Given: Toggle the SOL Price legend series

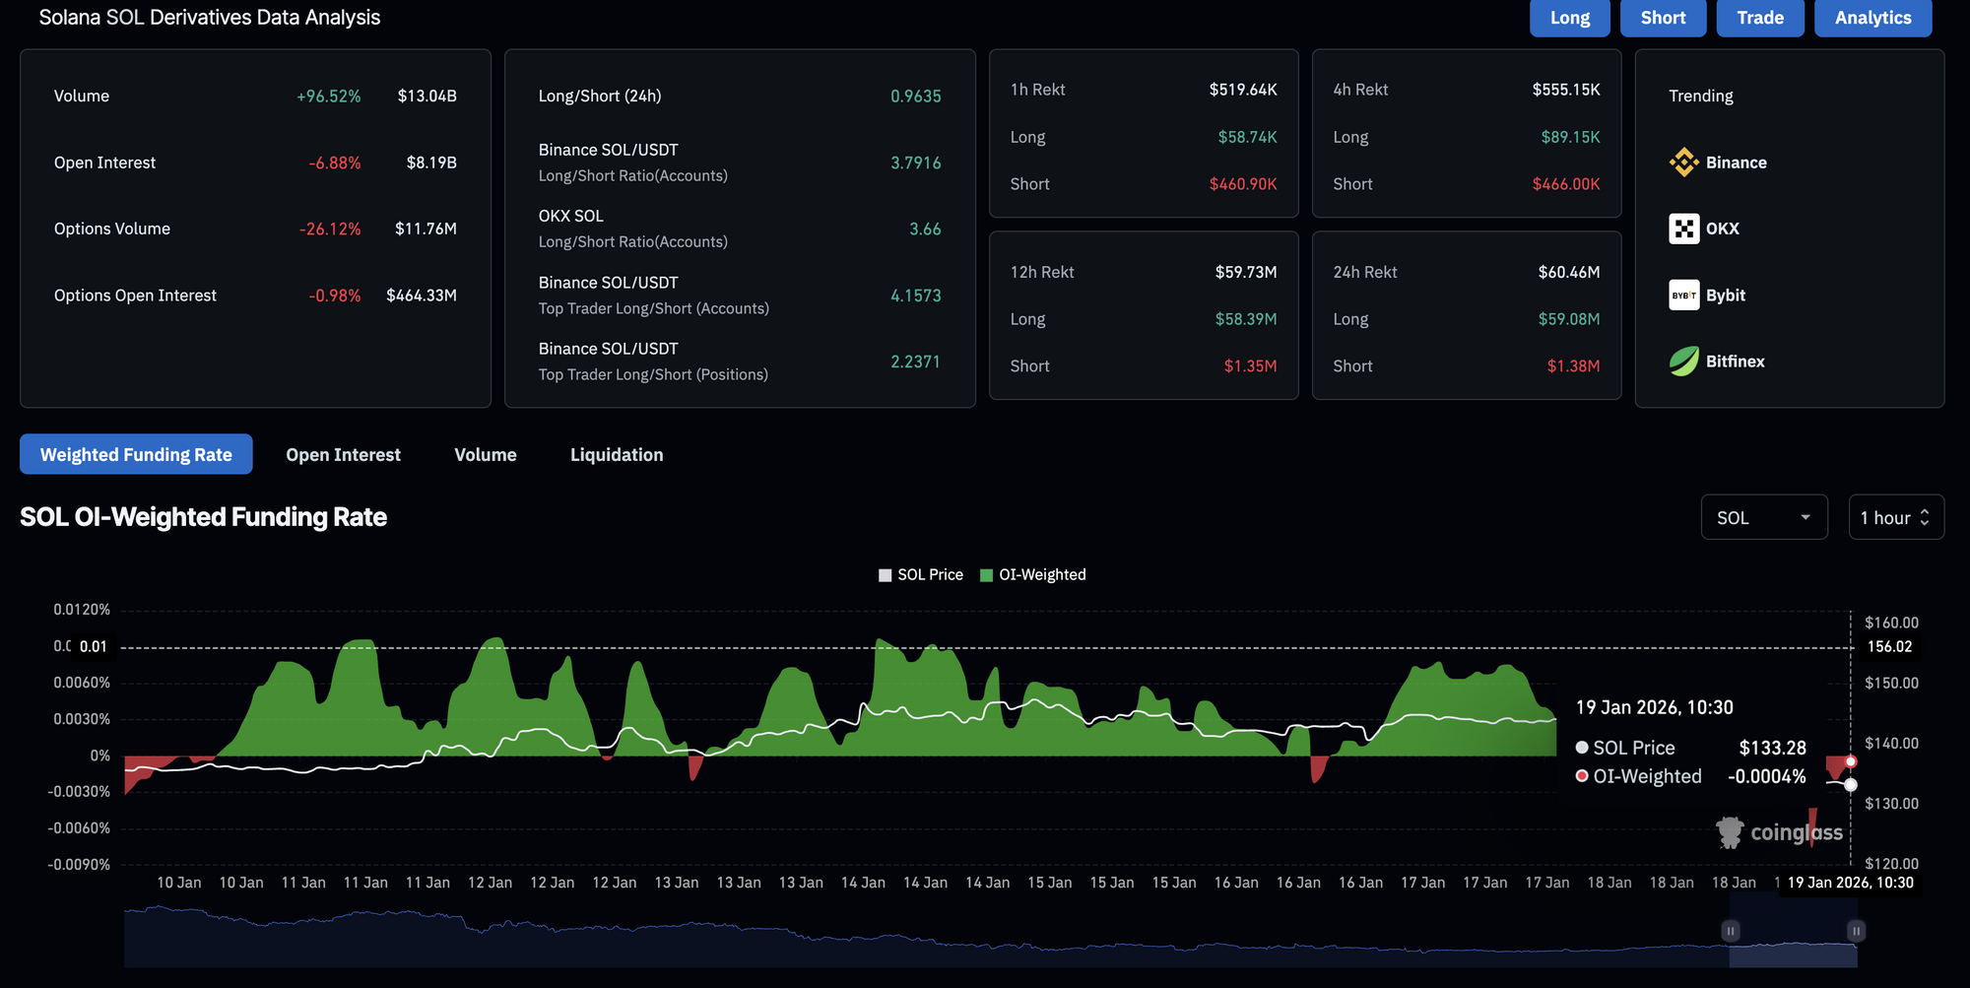Looking at the screenshot, I should click(921, 575).
